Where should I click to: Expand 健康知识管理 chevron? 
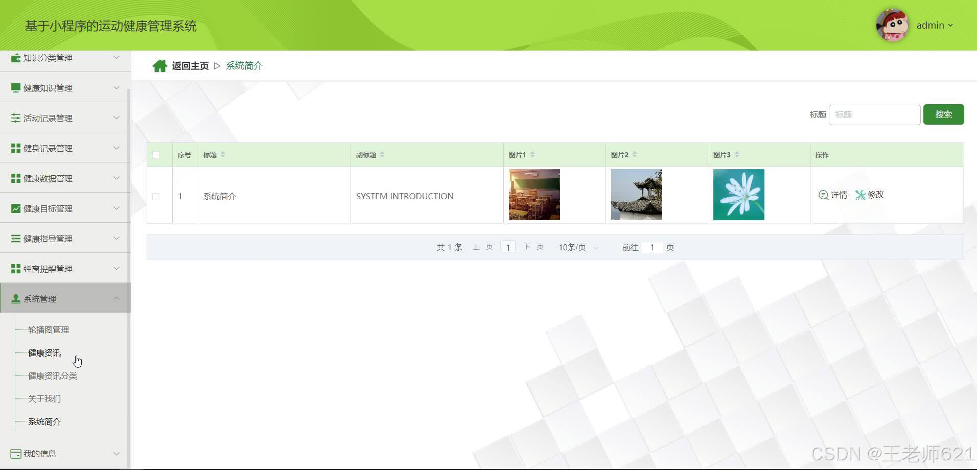[x=117, y=87]
